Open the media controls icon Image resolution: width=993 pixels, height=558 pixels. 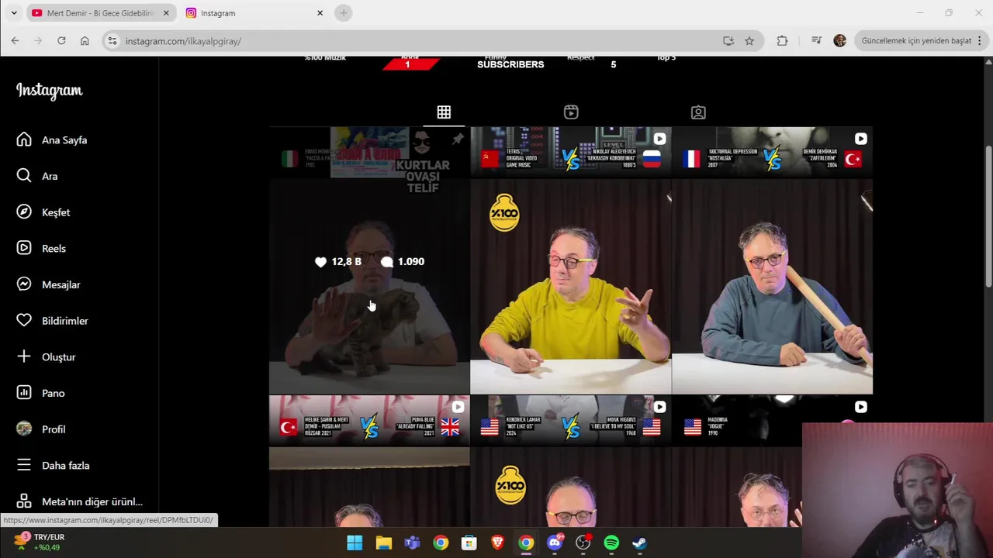(x=816, y=41)
